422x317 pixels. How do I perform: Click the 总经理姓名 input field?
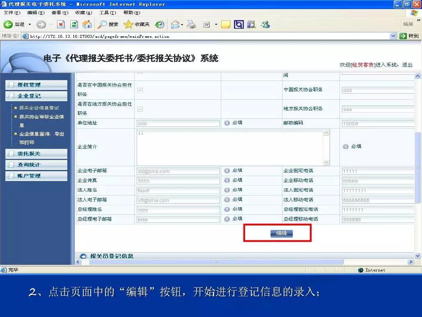click(178, 210)
